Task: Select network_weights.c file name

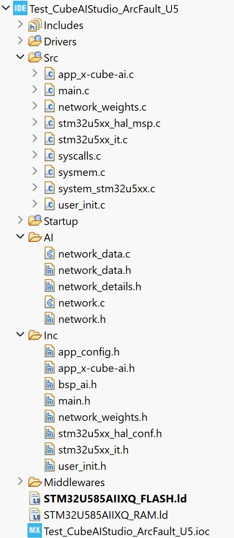Action: tap(102, 107)
